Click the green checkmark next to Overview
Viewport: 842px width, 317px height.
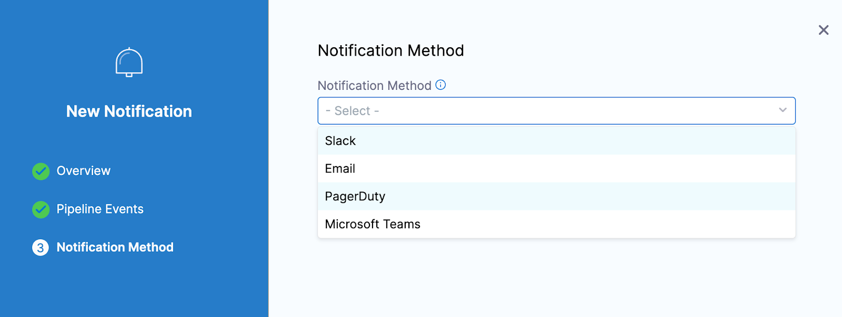pyautogui.click(x=41, y=171)
